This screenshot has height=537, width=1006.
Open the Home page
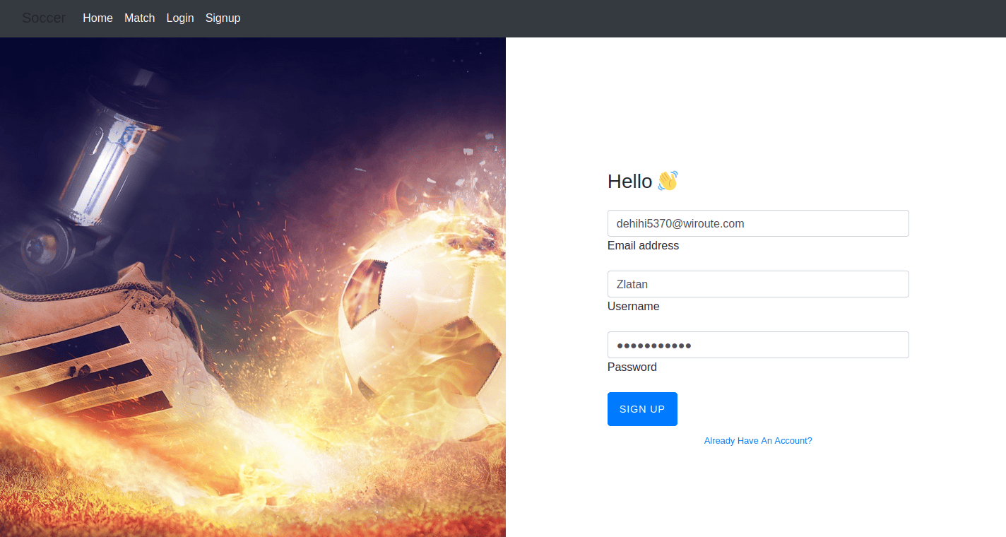pyautogui.click(x=97, y=18)
